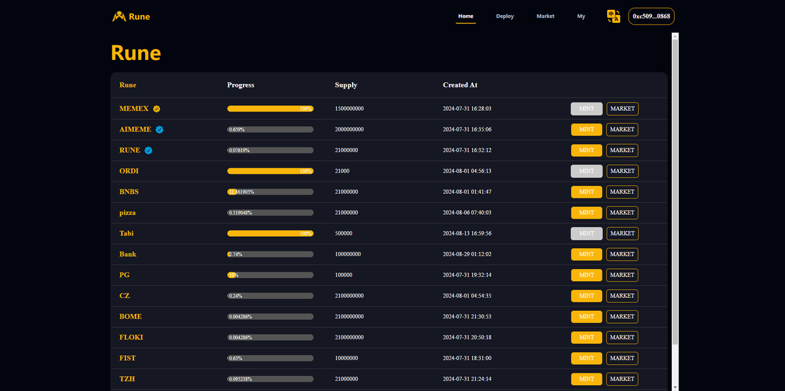This screenshot has height=391, width=785.
Task: Mint the PG rune
Action: [587, 275]
